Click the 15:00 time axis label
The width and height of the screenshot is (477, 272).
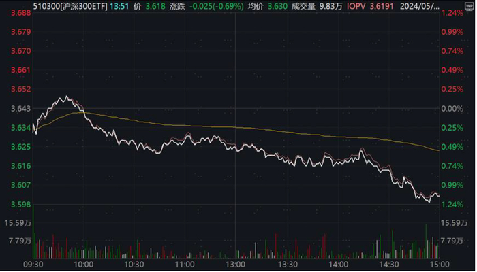(440, 265)
